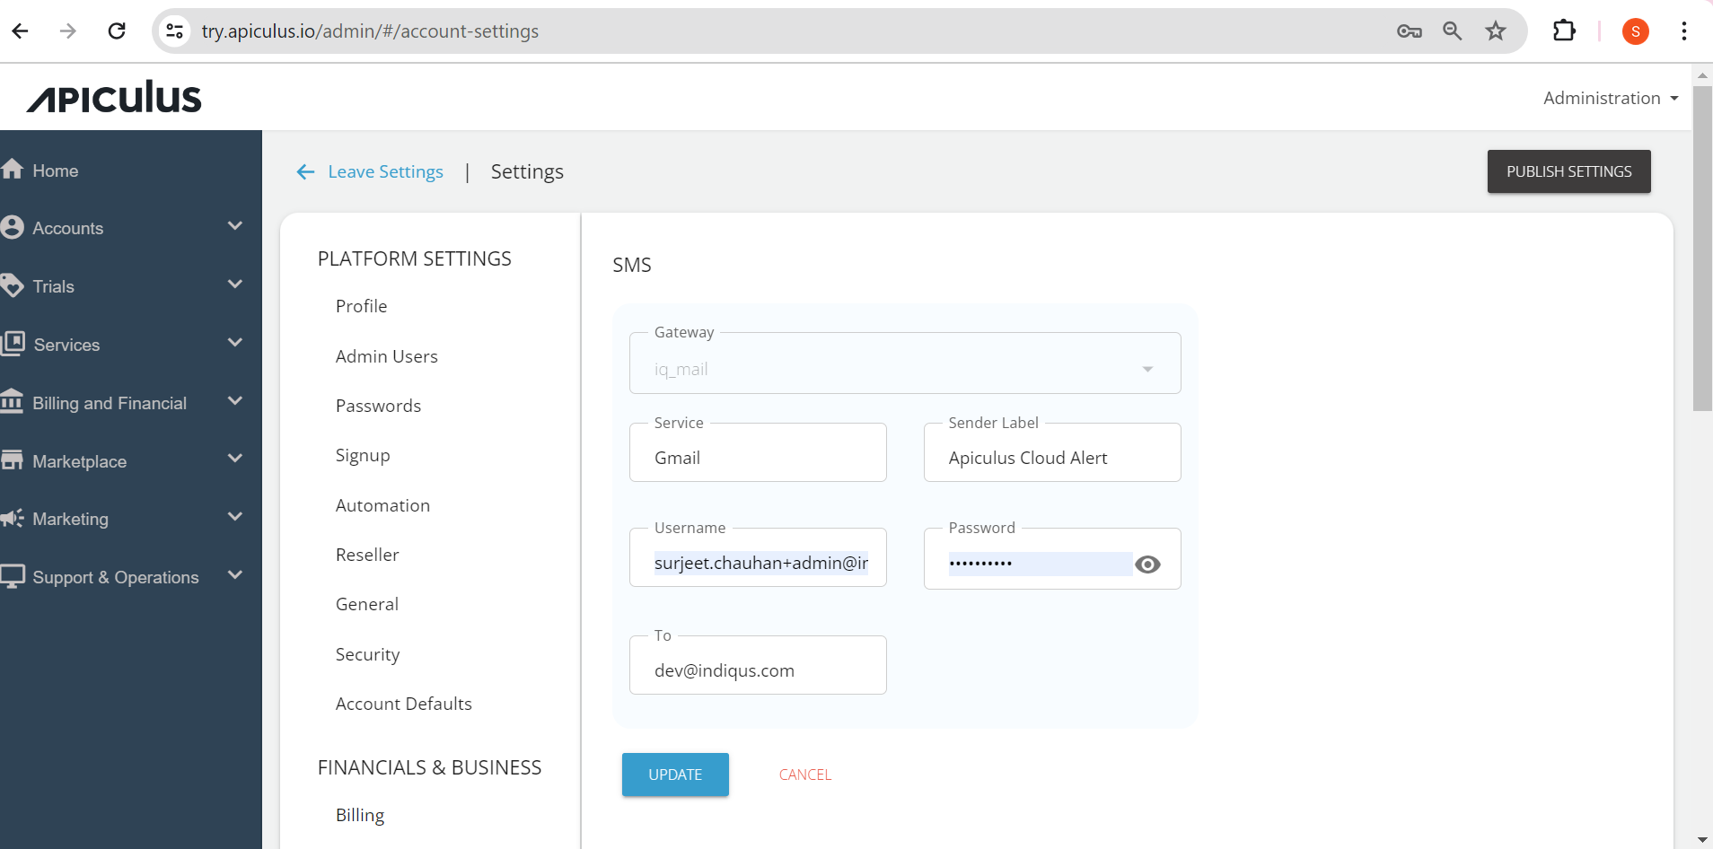Click the PUBLISH SETTINGS button

pos(1568,171)
